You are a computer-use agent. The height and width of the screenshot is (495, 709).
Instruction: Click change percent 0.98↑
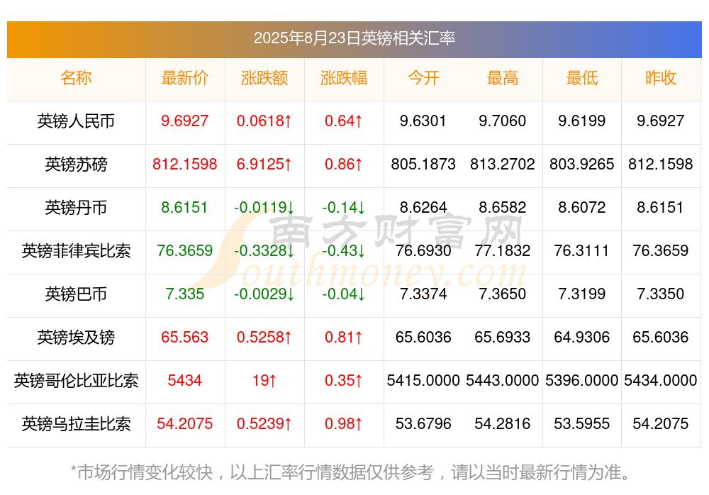click(x=344, y=424)
